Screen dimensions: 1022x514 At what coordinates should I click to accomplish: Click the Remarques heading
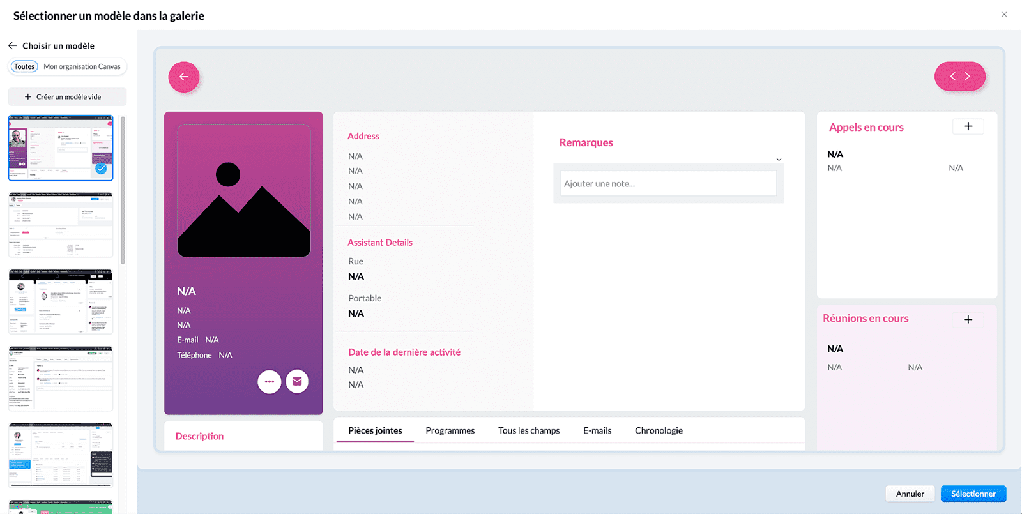pos(586,142)
